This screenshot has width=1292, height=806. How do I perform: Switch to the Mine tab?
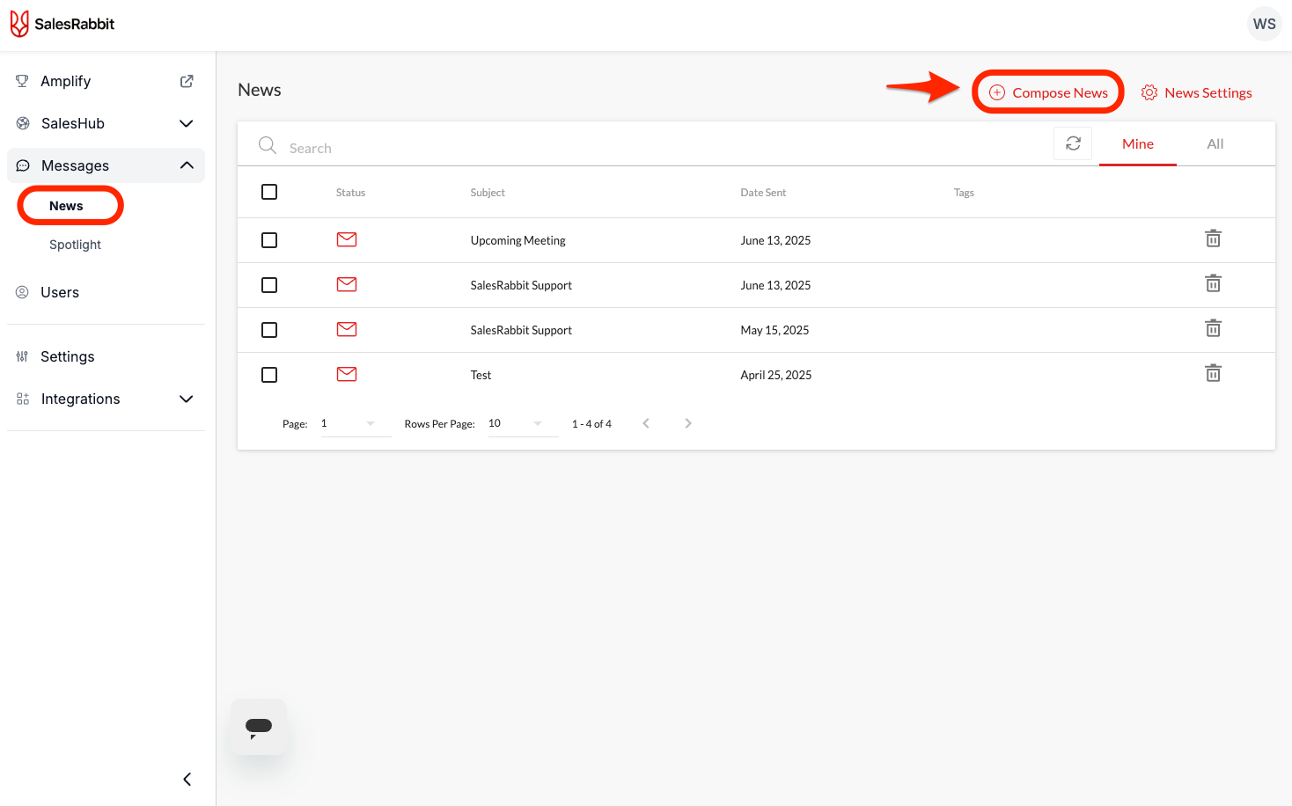1138,143
